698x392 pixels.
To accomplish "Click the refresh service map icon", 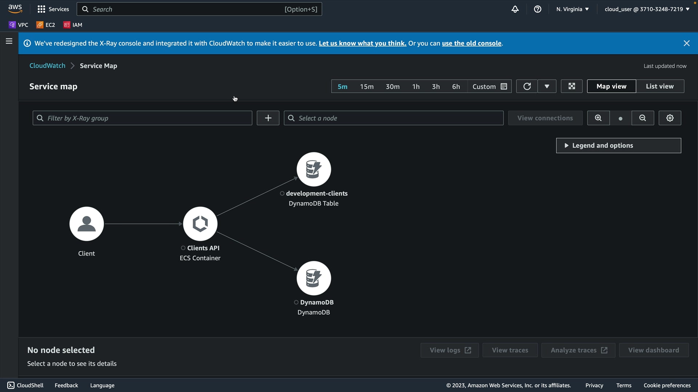I will pos(527,86).
